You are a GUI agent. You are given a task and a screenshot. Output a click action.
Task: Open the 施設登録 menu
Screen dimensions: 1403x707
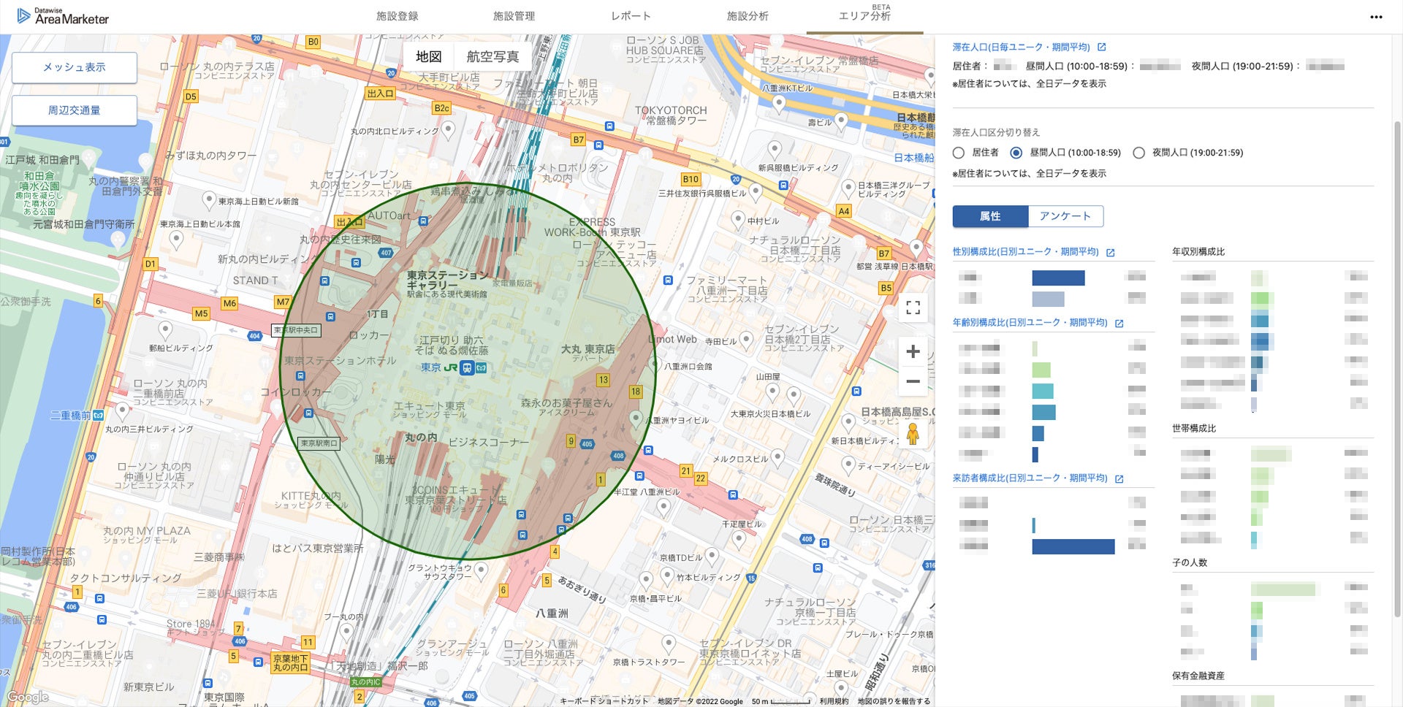397,16
